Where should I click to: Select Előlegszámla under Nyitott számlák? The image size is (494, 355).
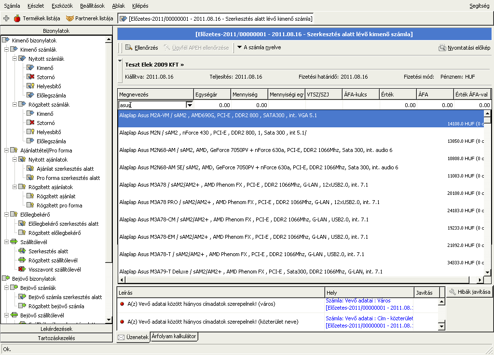pyautogui.click(x=51, y=95)
